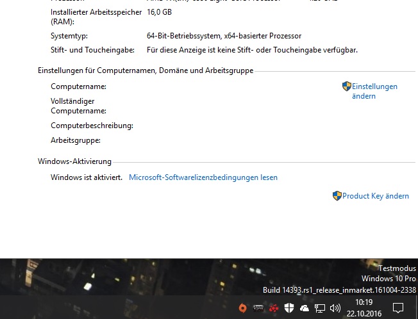Click the Product Key ändern link
This screenshot has height=319, width=418.
[x=375, y=196]
